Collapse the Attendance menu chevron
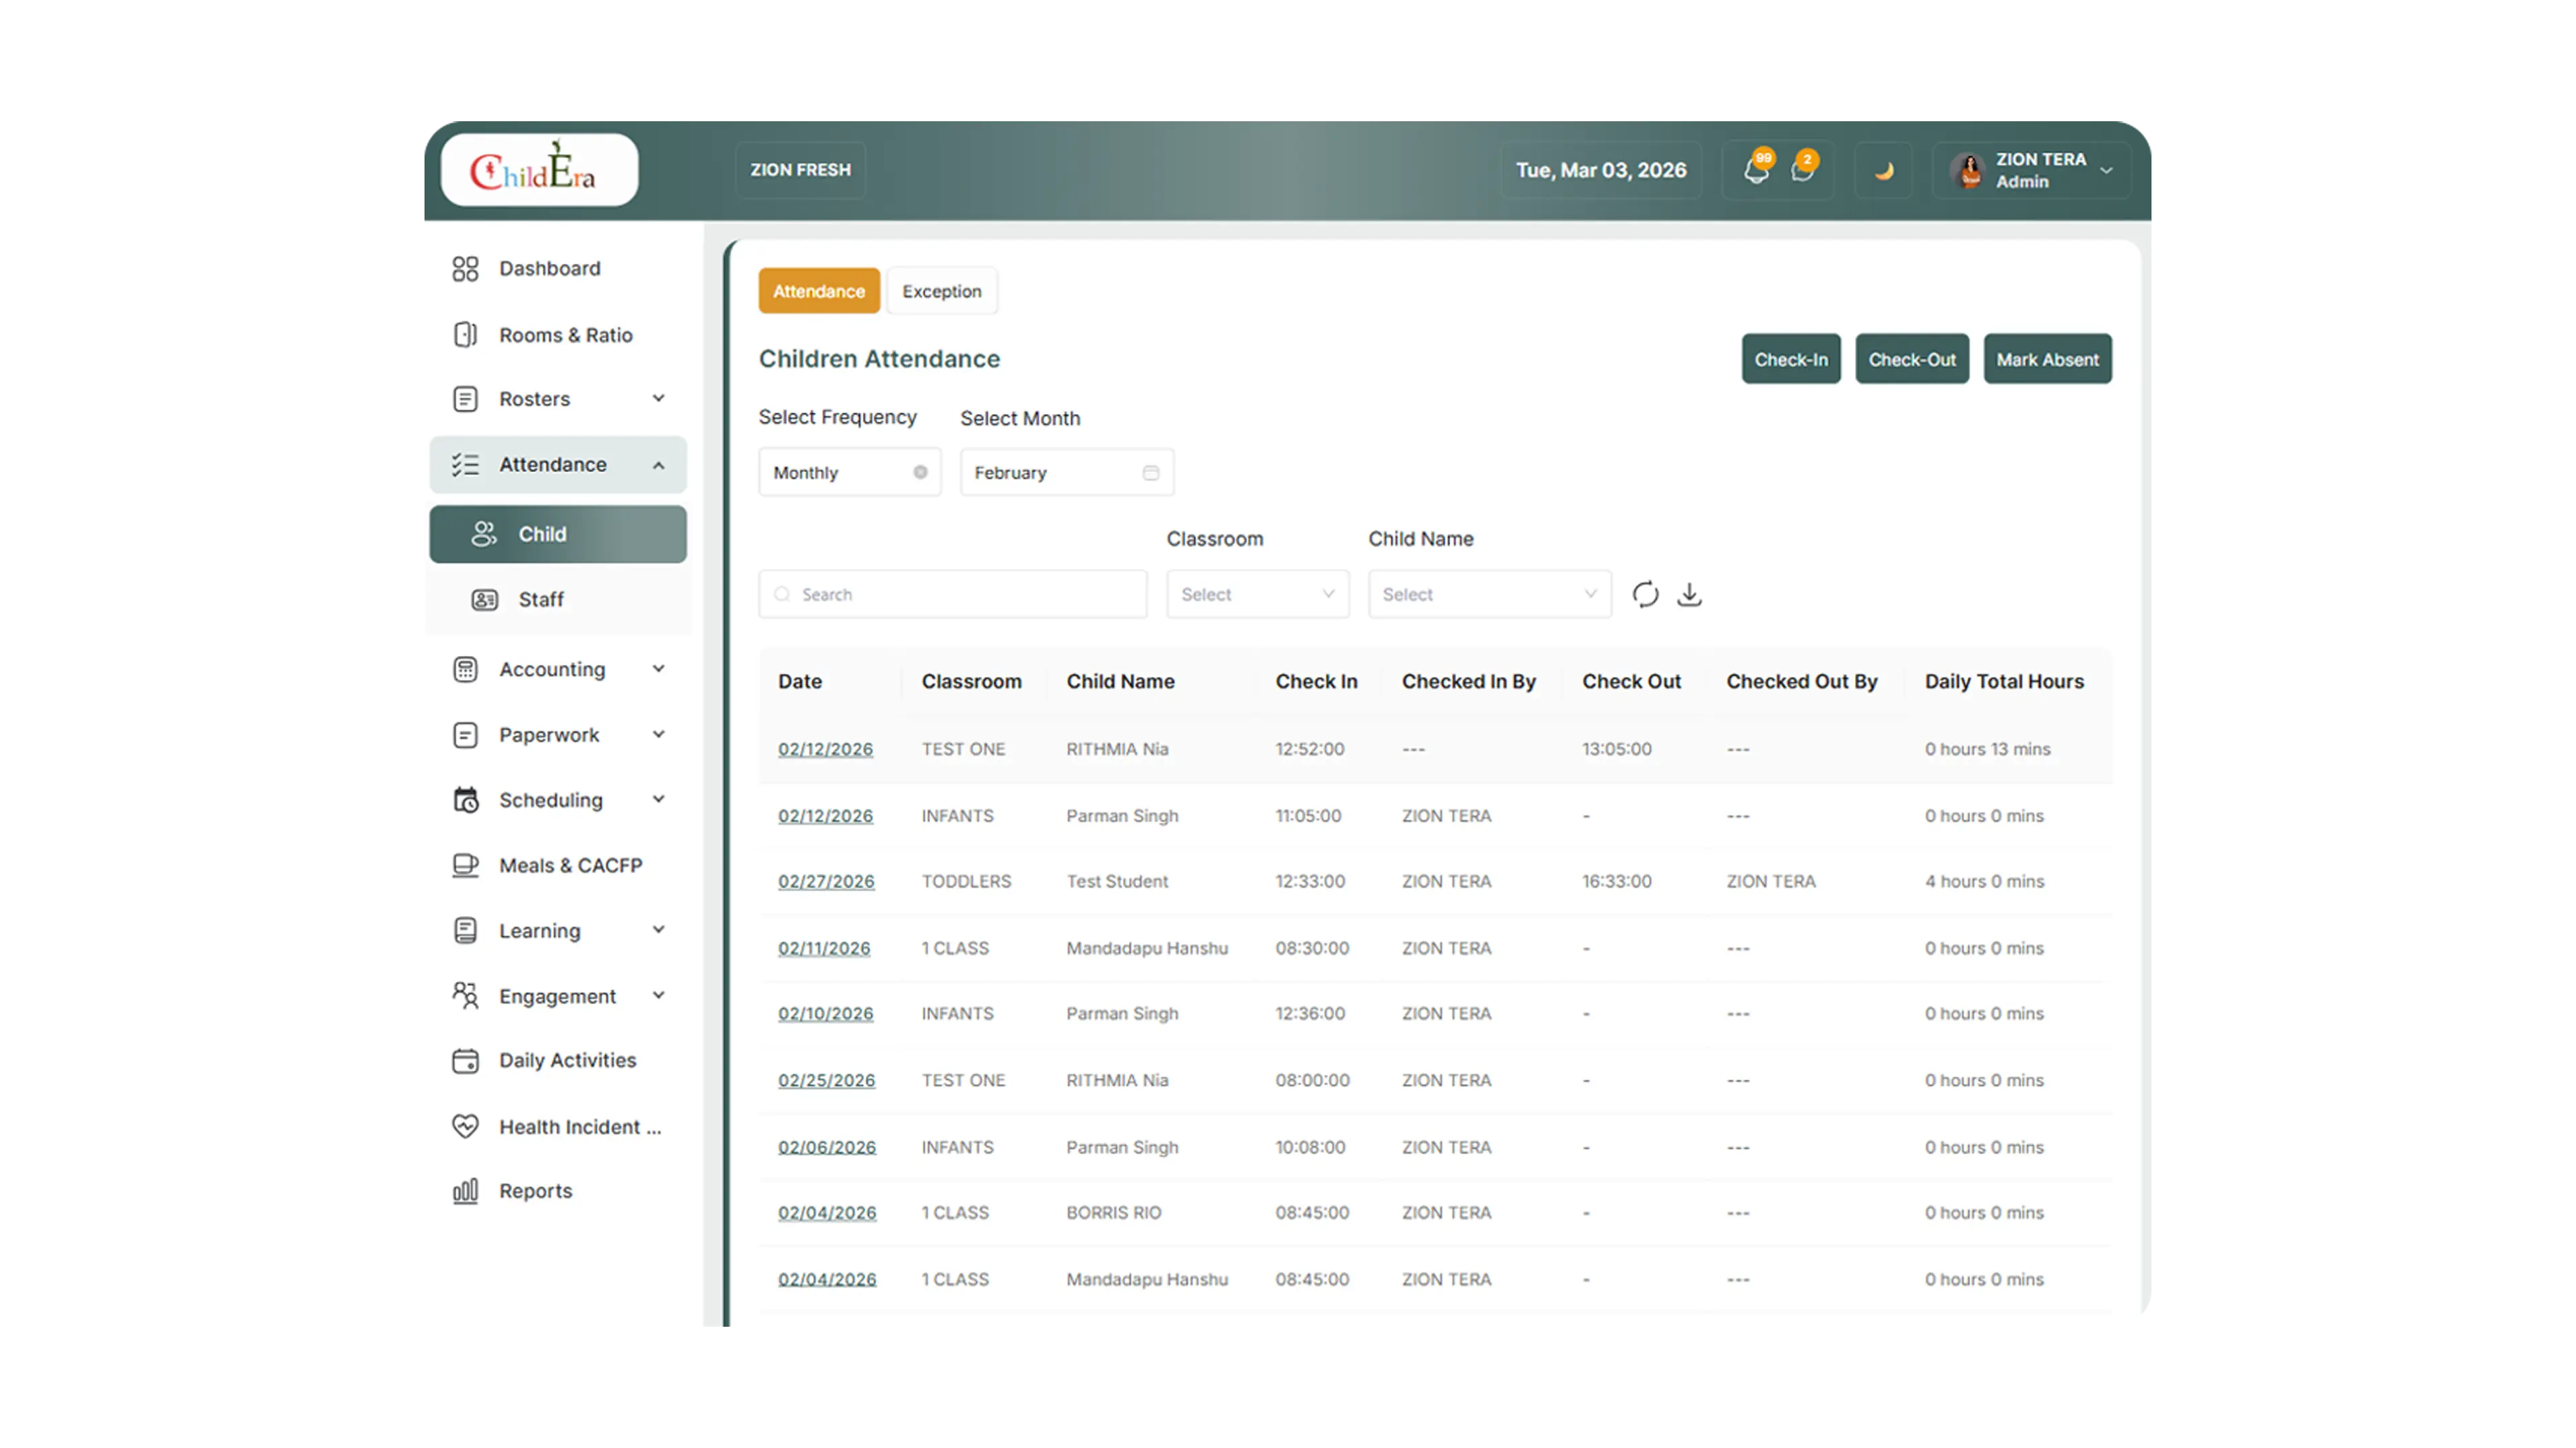 [x=659, y=465]
